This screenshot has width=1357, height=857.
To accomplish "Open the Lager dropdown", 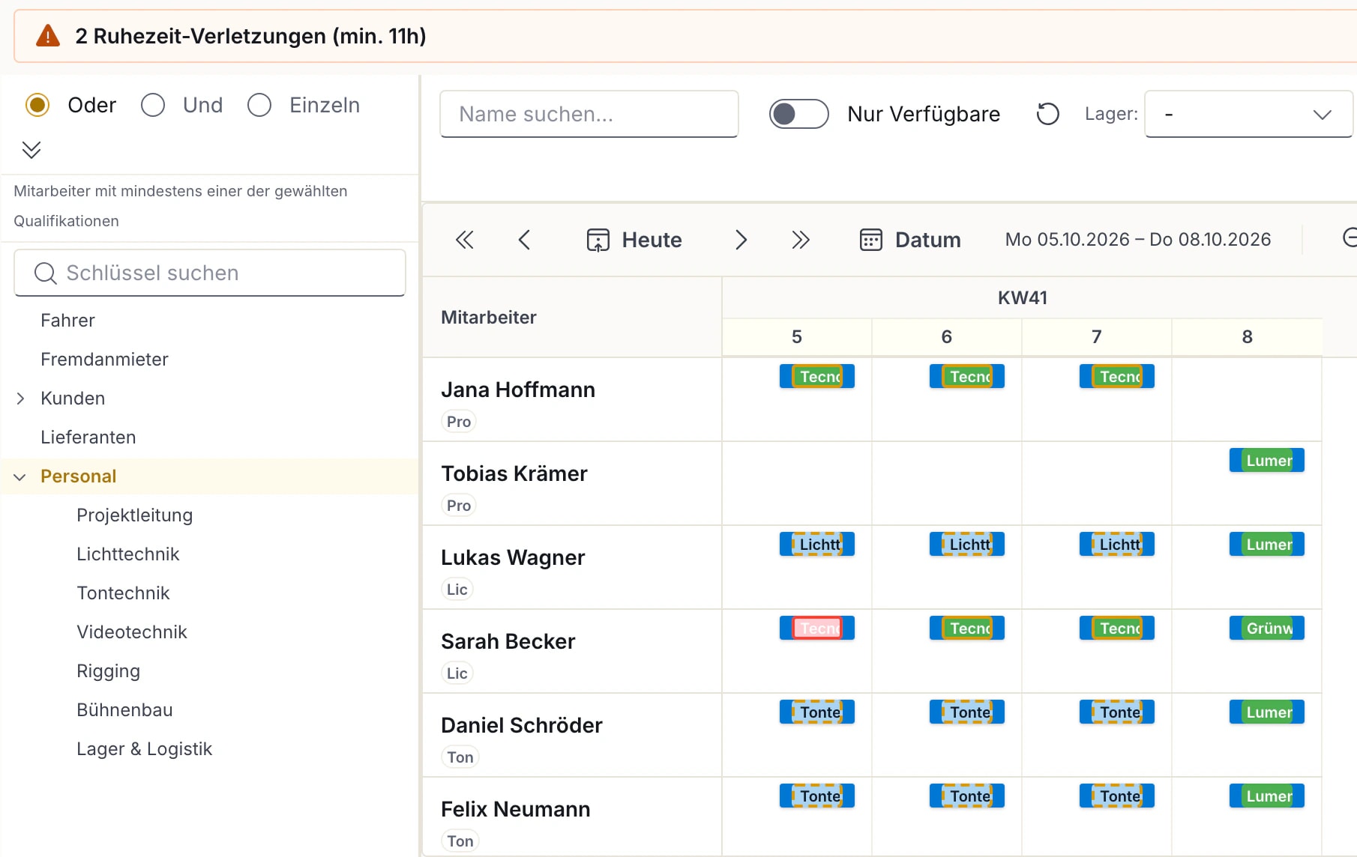I will pyautogui.click(x=1248, y=114).
